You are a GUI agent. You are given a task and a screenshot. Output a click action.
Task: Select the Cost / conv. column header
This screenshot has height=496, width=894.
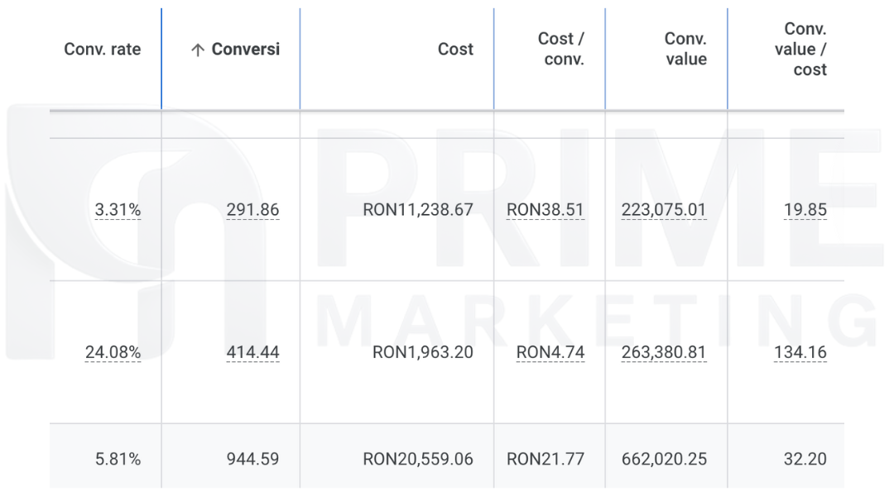coord(560,50)
